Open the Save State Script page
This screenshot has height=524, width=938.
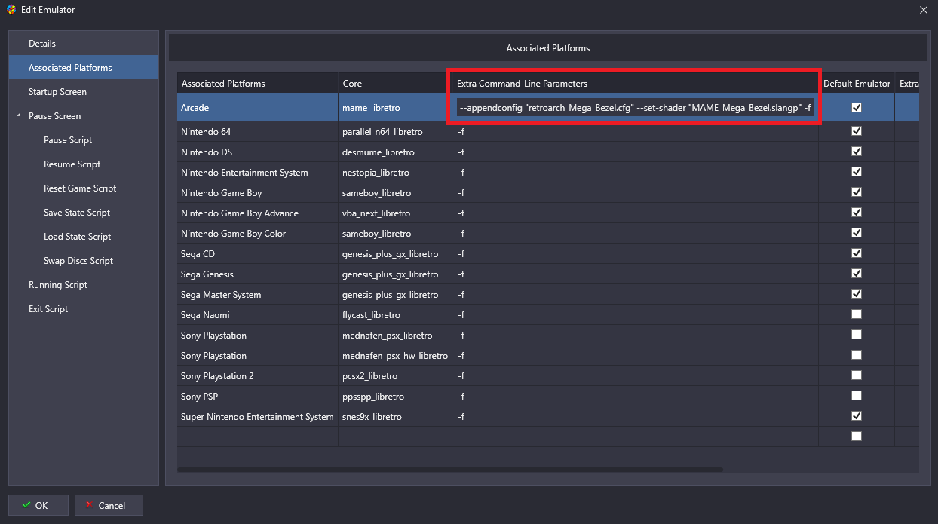pyautogui.click(x=77, y=213)
